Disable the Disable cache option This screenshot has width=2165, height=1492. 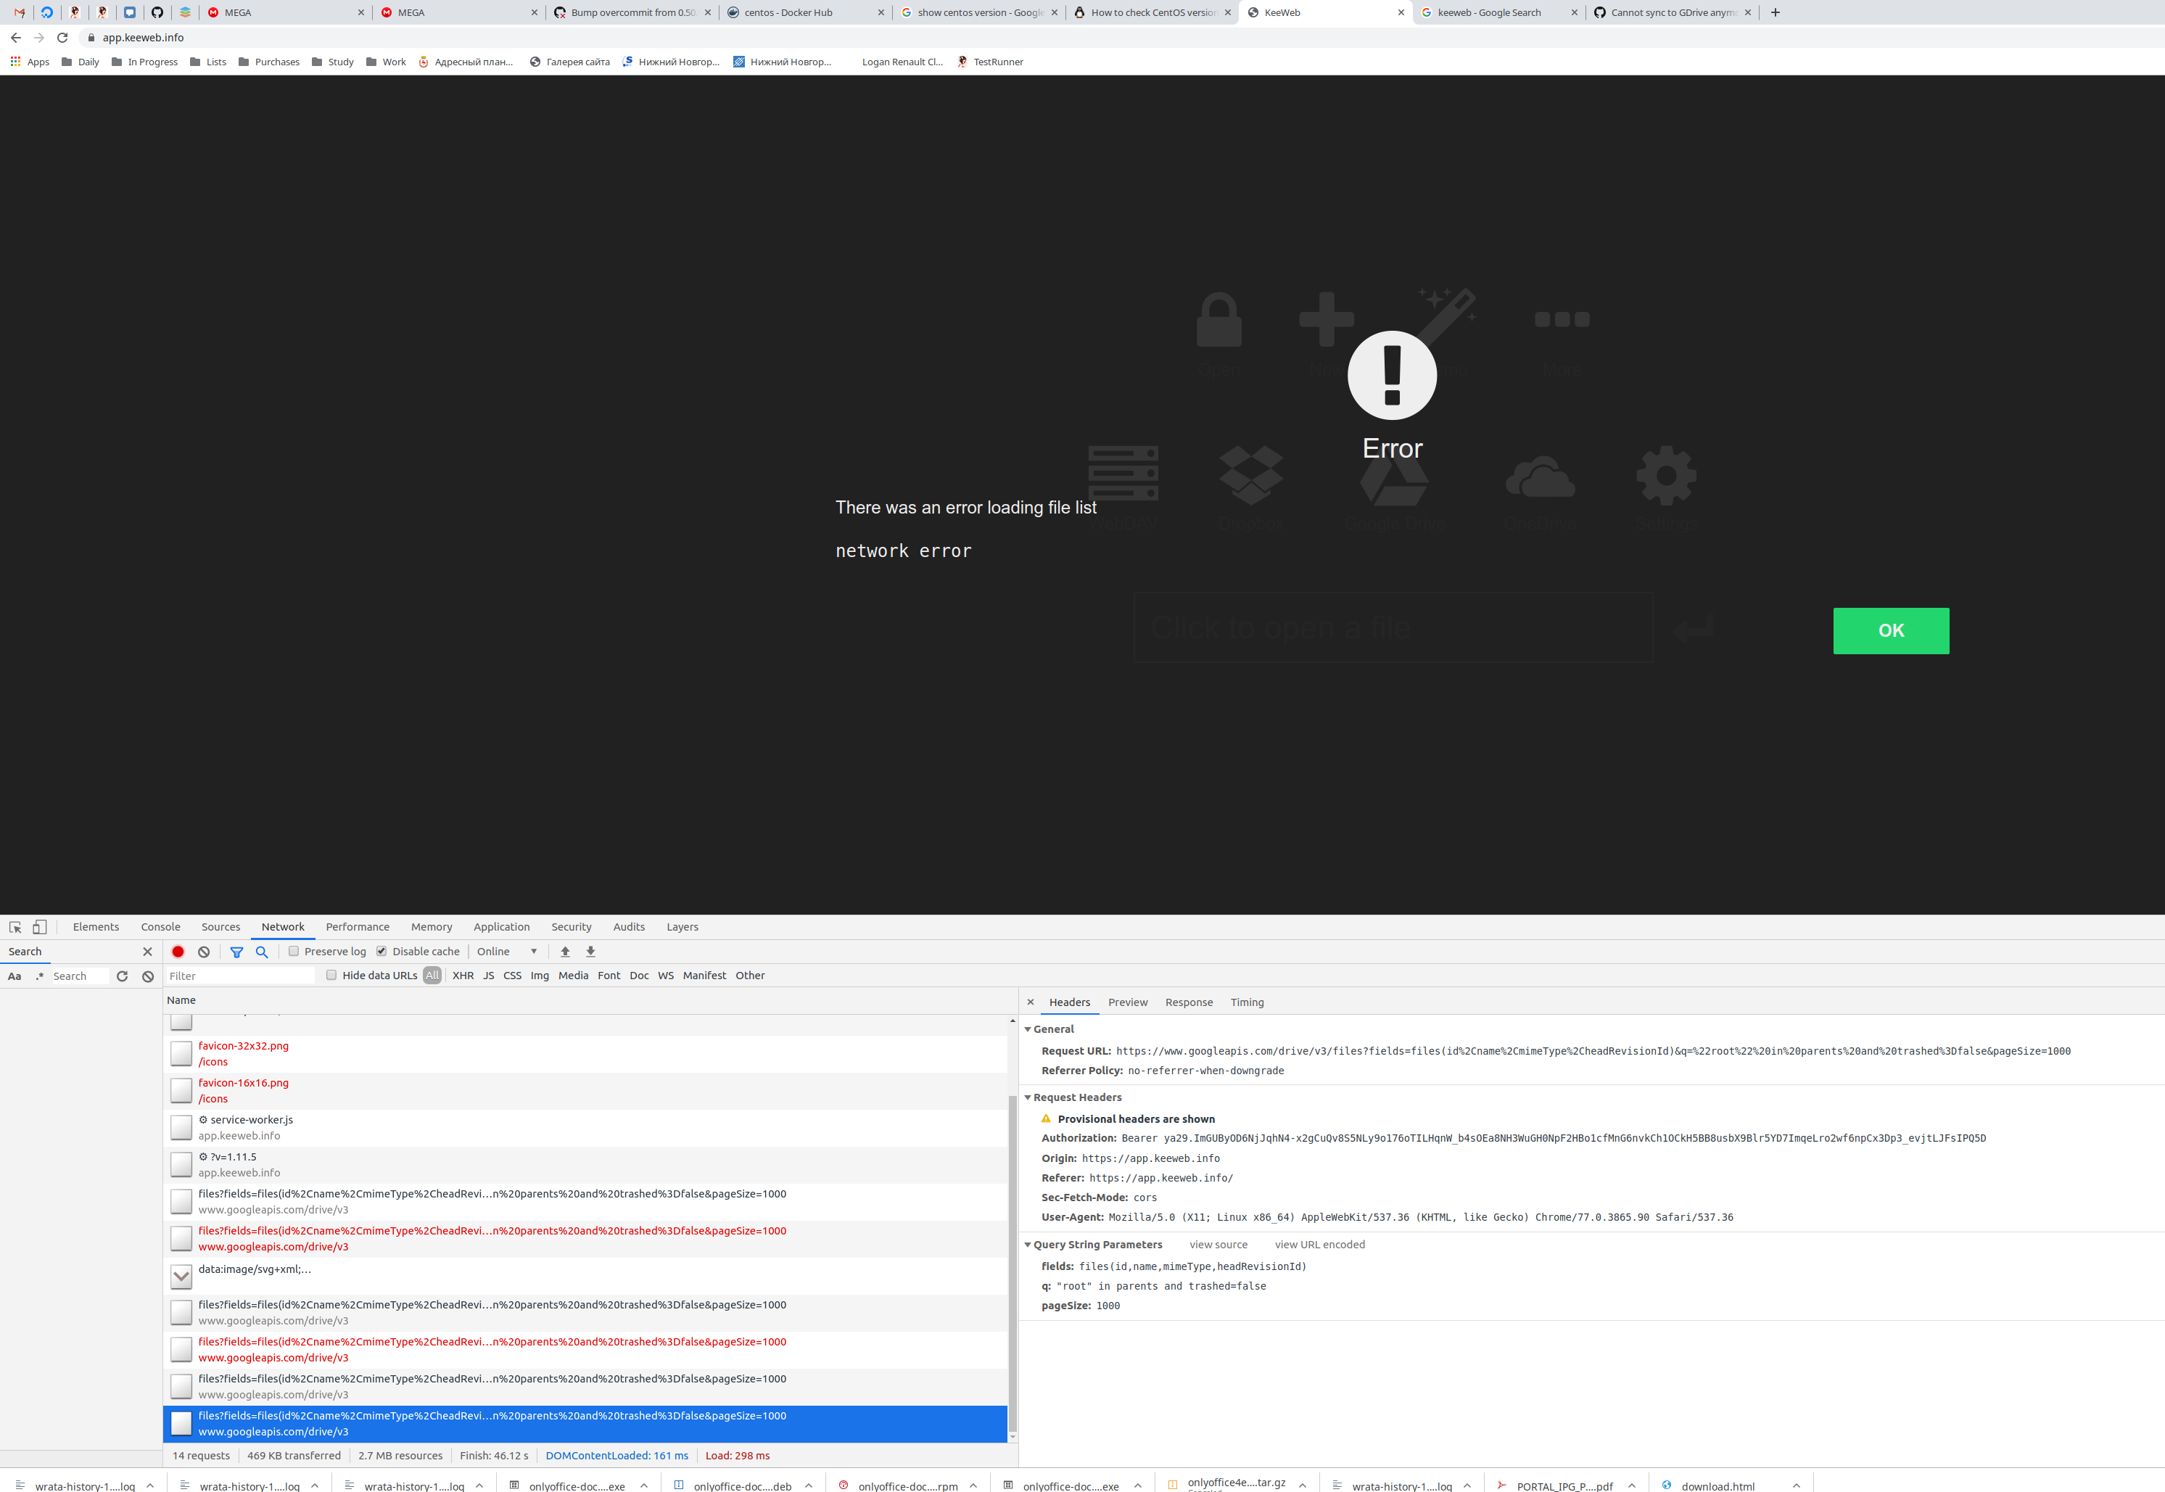tap(382, 951)
